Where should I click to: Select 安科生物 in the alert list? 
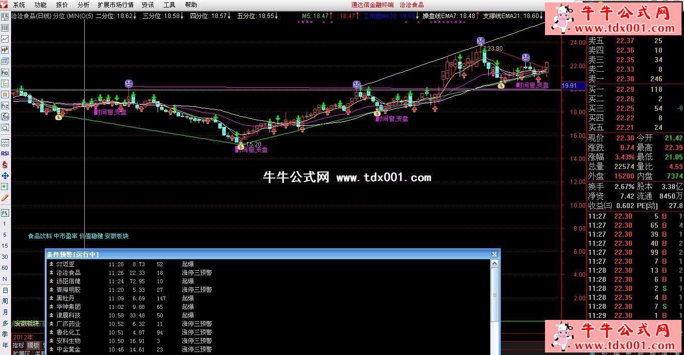(x=69, y=341)
